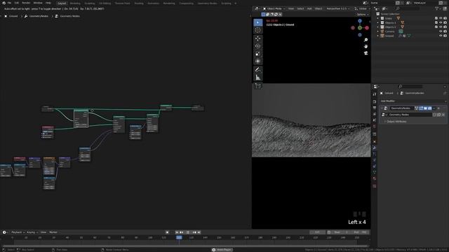The height and width of the screenshot is (252, 449).
Task: Open the Global transform orientation dropdown
Action: 361,8
